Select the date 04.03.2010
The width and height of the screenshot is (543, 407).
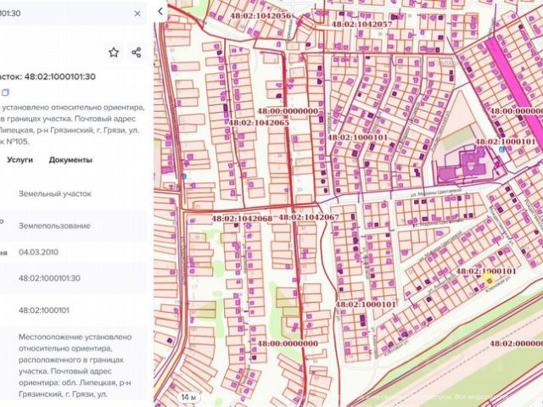click(38, 253)
